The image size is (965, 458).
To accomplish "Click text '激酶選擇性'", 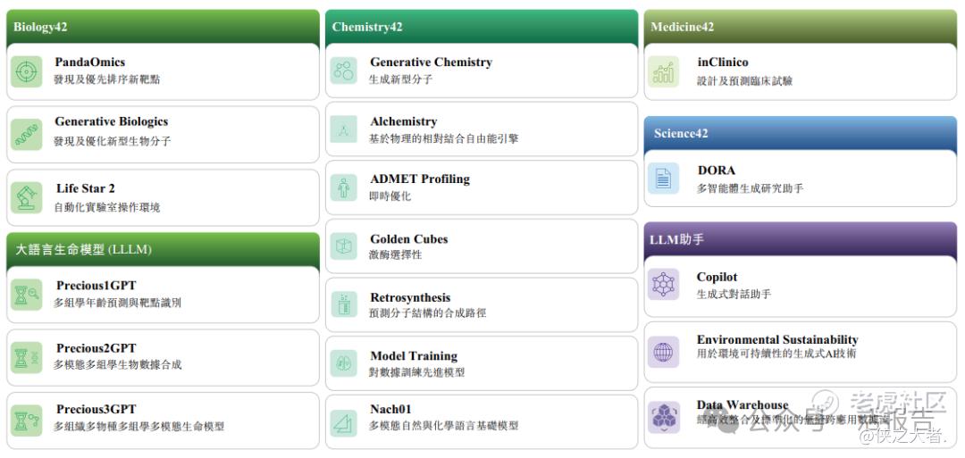I will [395, 254].
